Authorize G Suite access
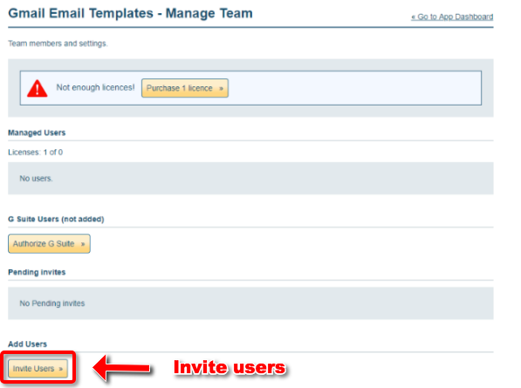Image resolution: width=521 pixels, height=388 pixels. pyautogui.click(x=49, y=243)
